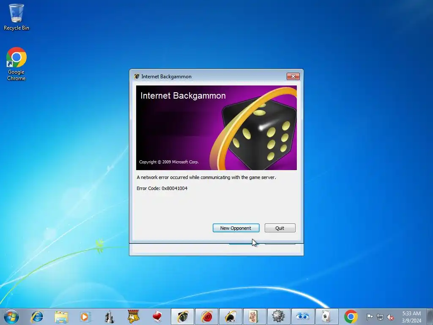Screen dimensions: 433x325
Task: Open the Windows Start menu
Action: point(11,317)
